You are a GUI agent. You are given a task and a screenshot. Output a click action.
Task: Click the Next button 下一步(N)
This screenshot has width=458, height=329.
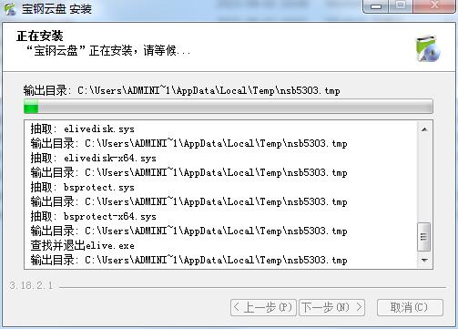pos(331,308)
